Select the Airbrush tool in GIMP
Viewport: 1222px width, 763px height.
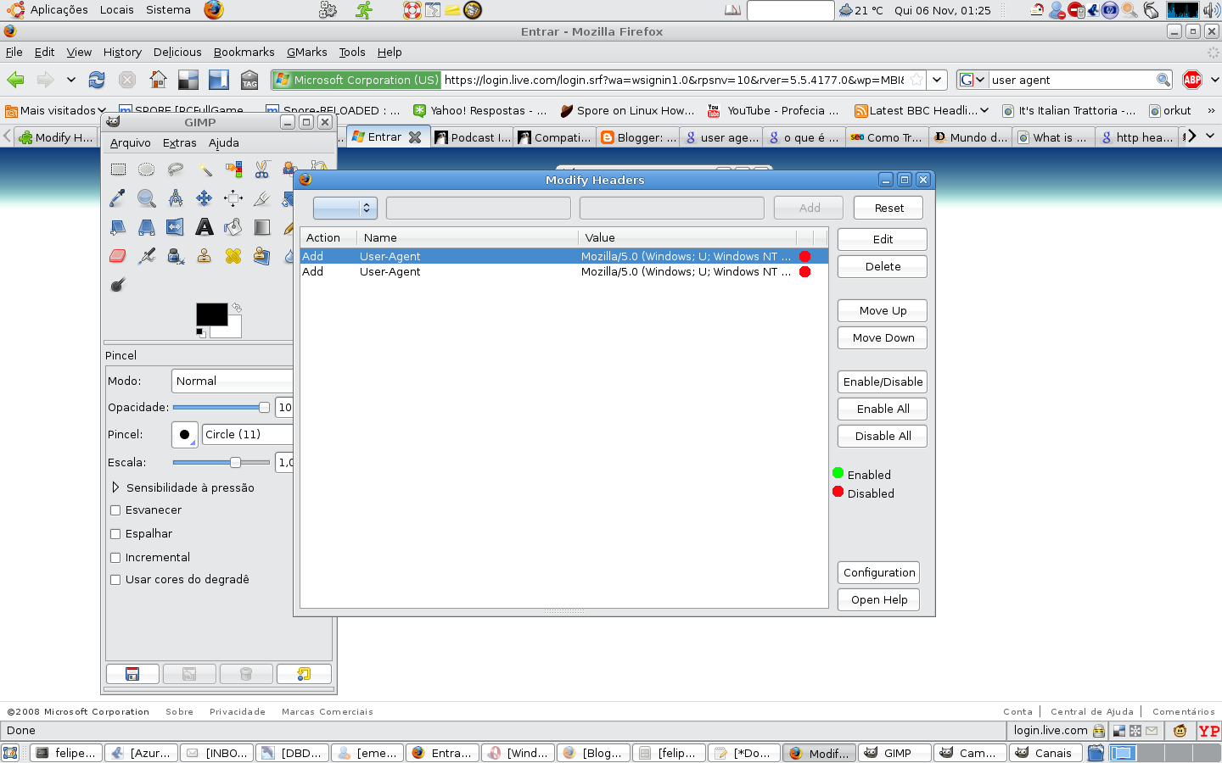pyautogui.click(x=147, y=256)
